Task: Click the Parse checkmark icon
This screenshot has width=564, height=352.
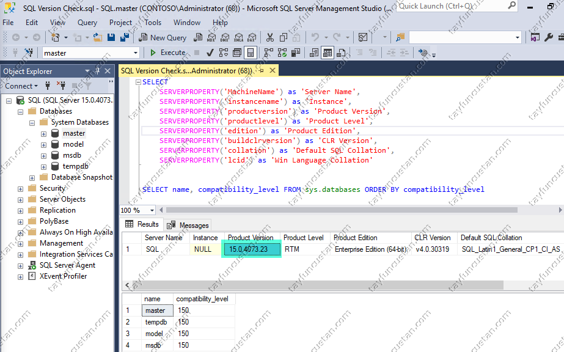Action: 210,53
